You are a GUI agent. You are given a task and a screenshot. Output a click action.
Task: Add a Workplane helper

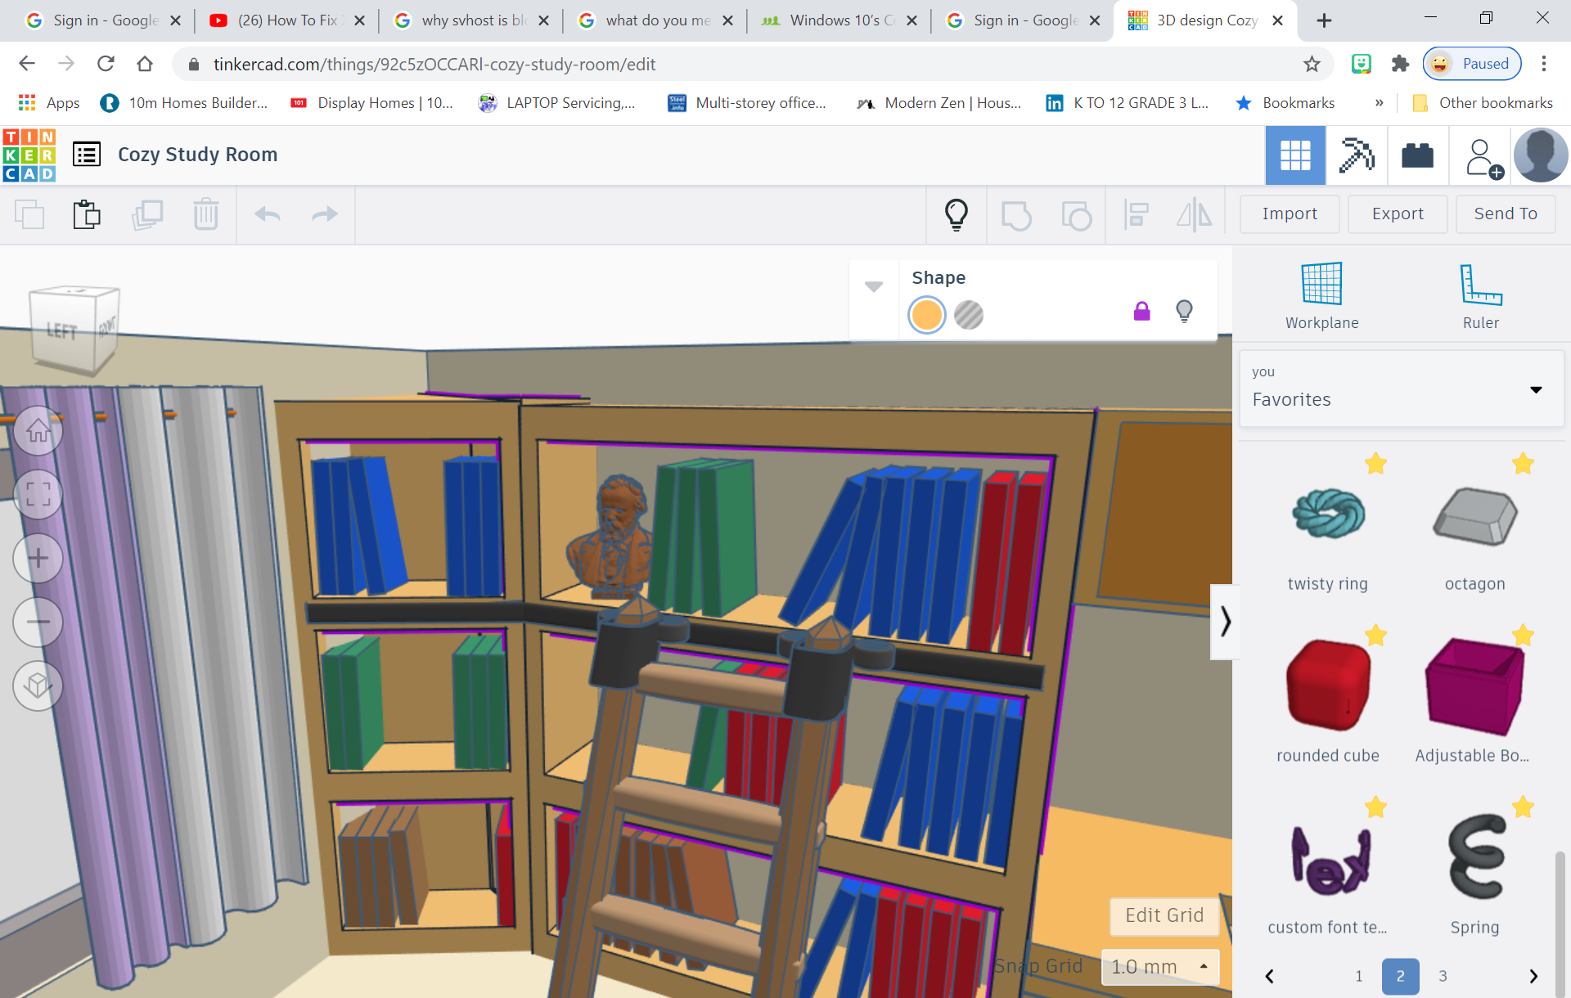coord(1321,293)
